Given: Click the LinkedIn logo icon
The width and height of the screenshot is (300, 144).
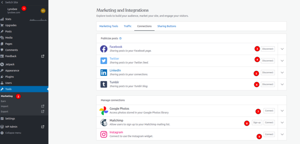Looking at the screenshot, I should point(104,73).
